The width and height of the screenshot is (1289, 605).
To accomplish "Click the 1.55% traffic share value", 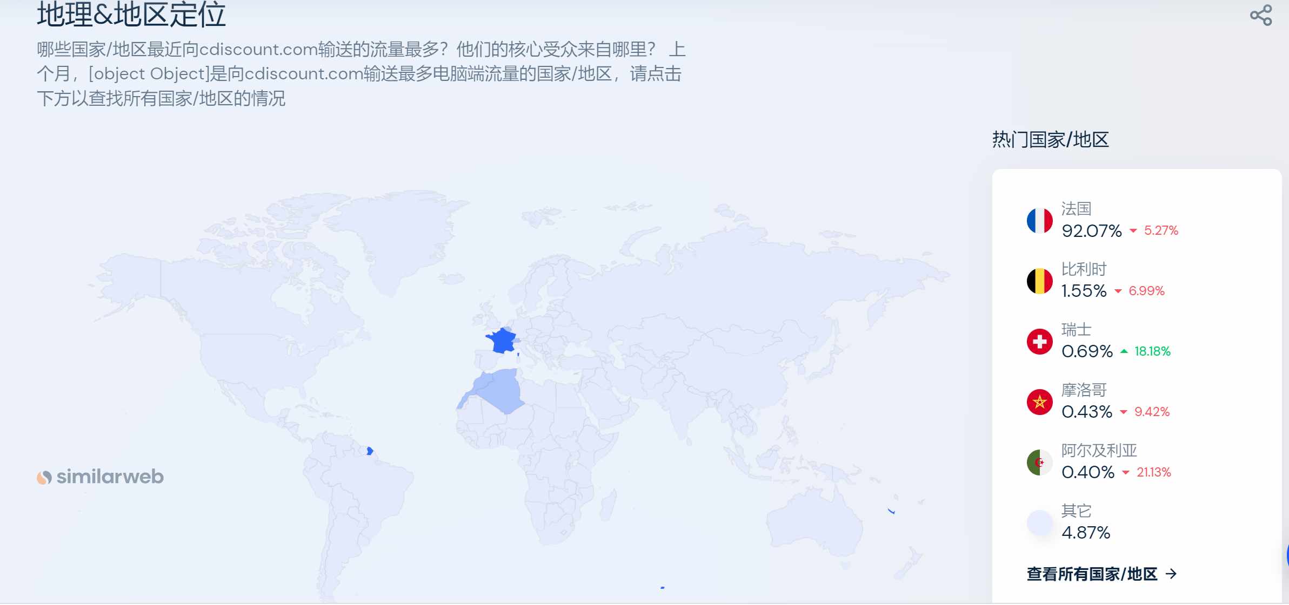I will coord(1084,291).
